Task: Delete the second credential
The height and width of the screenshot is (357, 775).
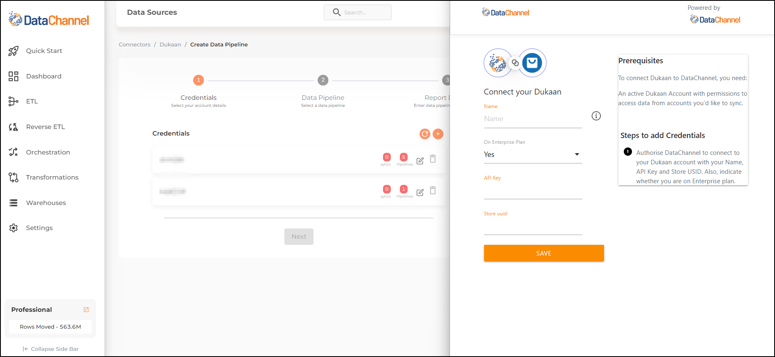Action: 433,191
